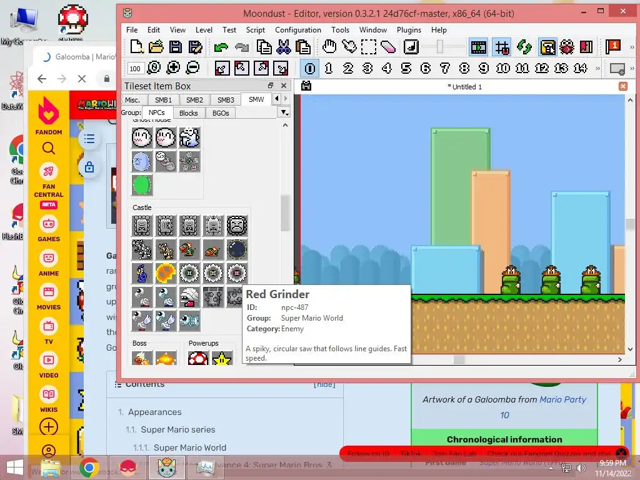This screenshot has width=640, height=480.
Task: Click the green refresh arrows icon
Action: (524, 47)
